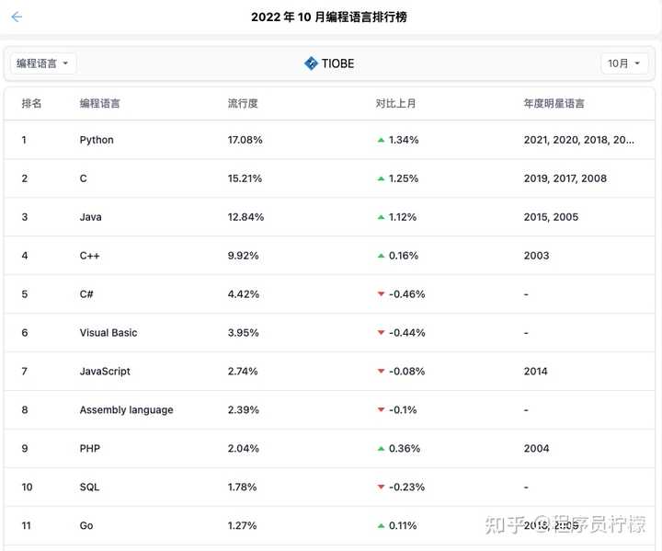The height and width of the screenshot is (551, 662).
Task: Click SQL's red down-trend triangle
Action: pyautogui.click(x=381, y=488)
